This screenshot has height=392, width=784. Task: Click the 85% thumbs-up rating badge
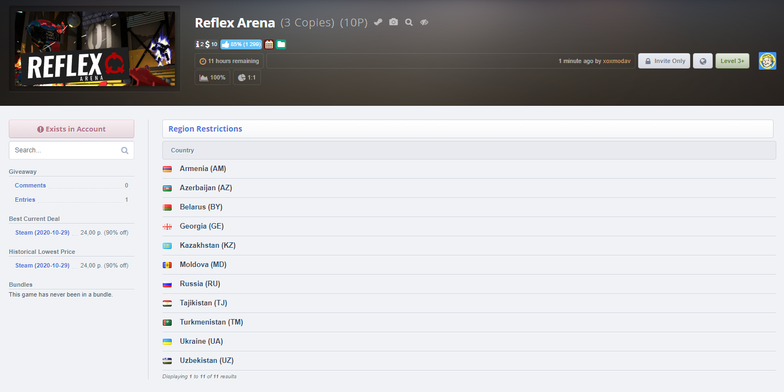point(241,44)
